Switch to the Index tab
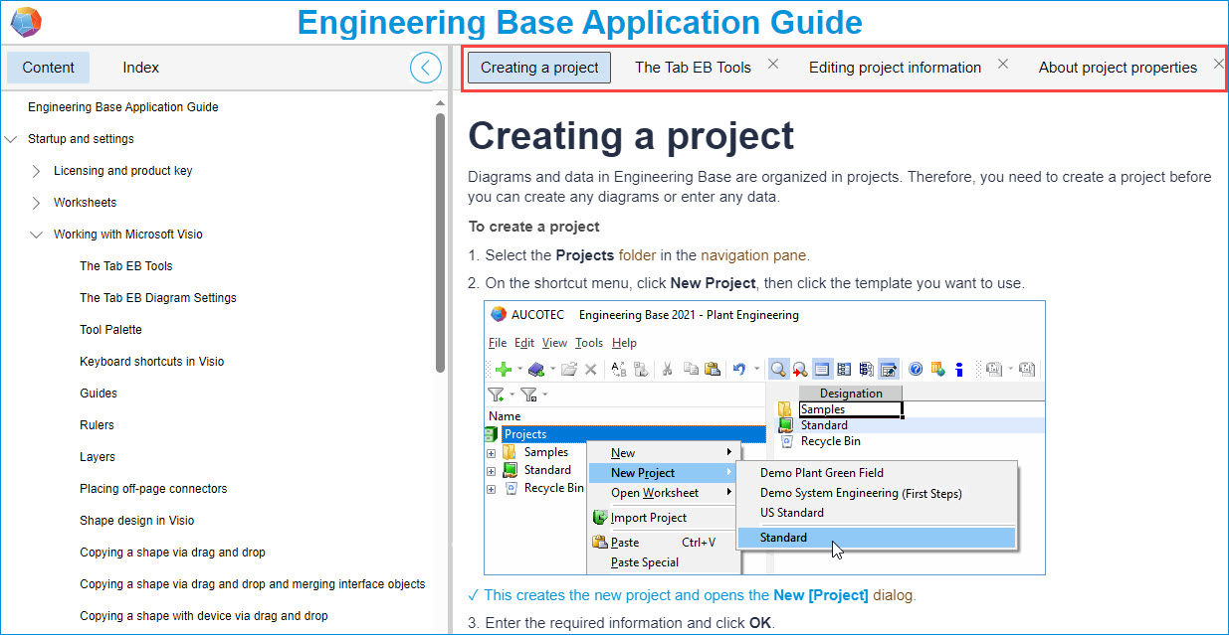Image resolution: width=1229 pixels, height=635 pixels. [x=140, y=68]
